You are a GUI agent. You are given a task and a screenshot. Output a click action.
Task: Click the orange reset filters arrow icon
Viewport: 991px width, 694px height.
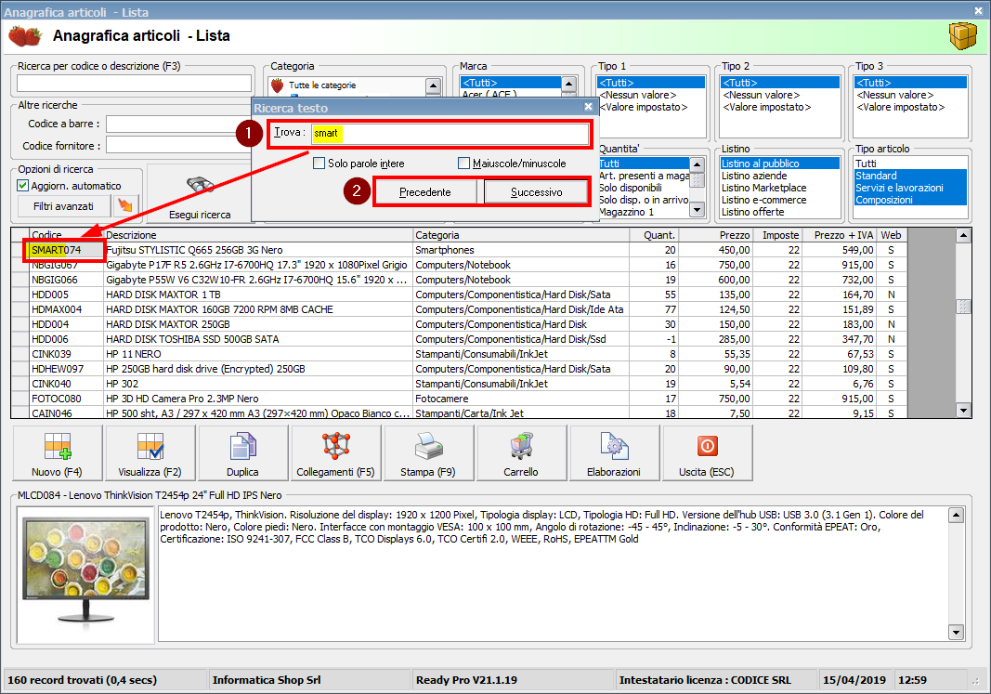[x=125, y=205]
